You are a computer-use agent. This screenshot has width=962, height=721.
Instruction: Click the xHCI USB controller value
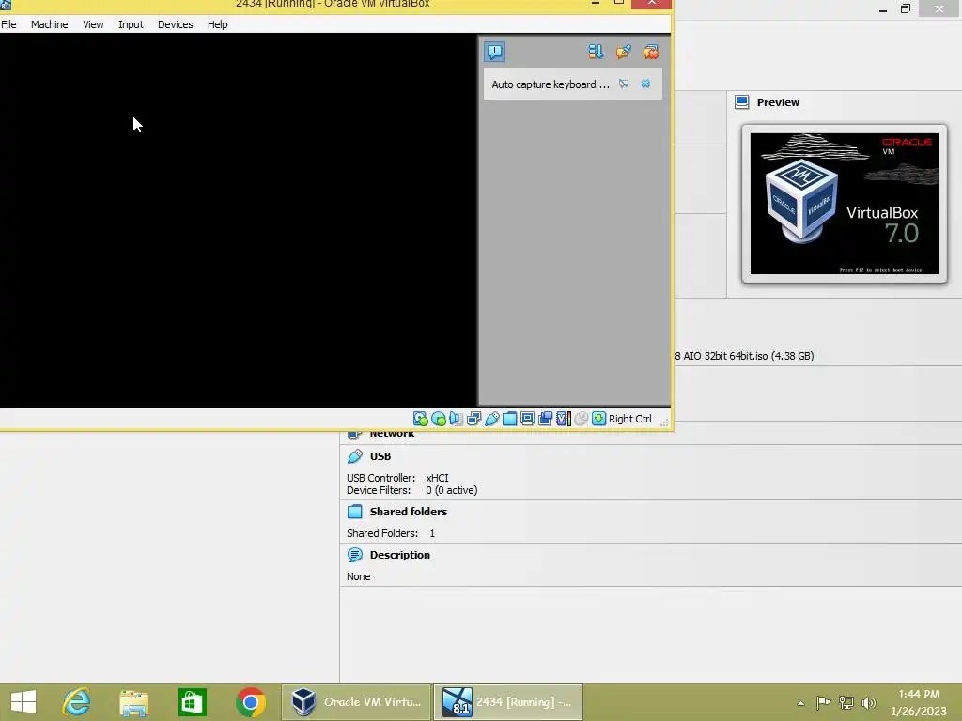pos(437,478)
